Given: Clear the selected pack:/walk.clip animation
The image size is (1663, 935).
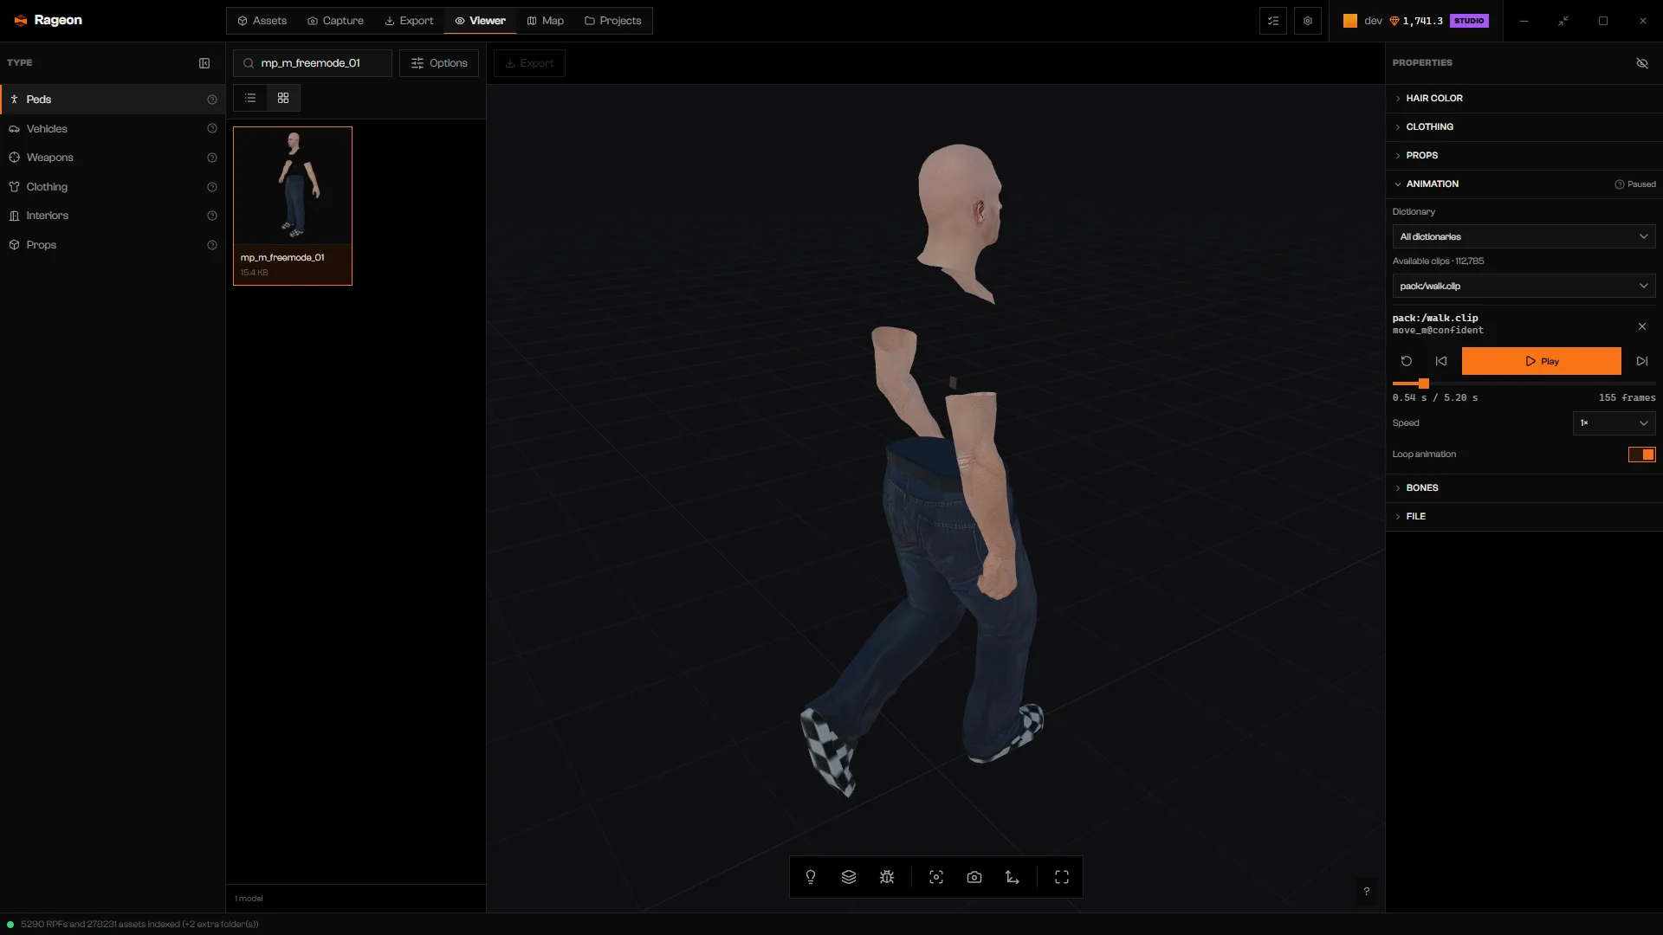Looking at the screenshot, I should coord(1642,326).
